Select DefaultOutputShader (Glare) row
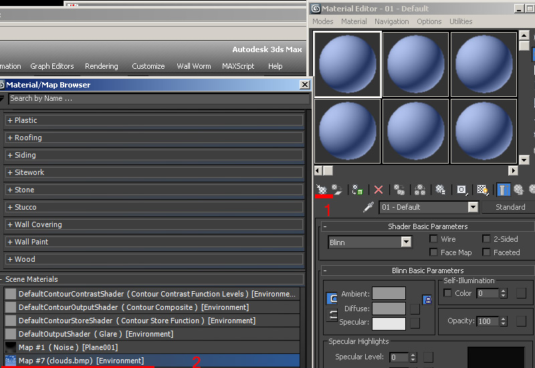The width and height of the screenshot is (535, 368). click(x=152, y=334)
